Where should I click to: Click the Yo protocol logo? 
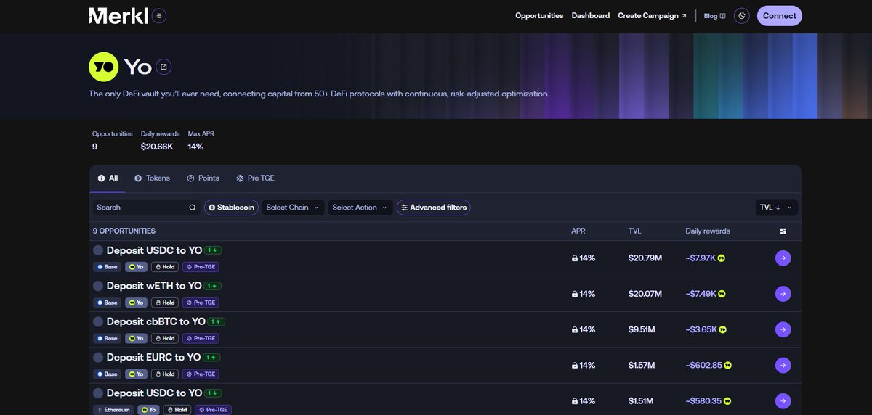point(103,67)
